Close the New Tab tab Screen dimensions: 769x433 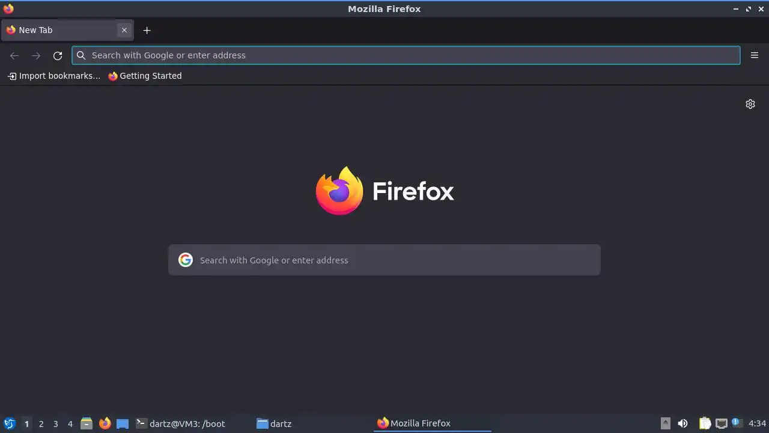tap(124, 30)
